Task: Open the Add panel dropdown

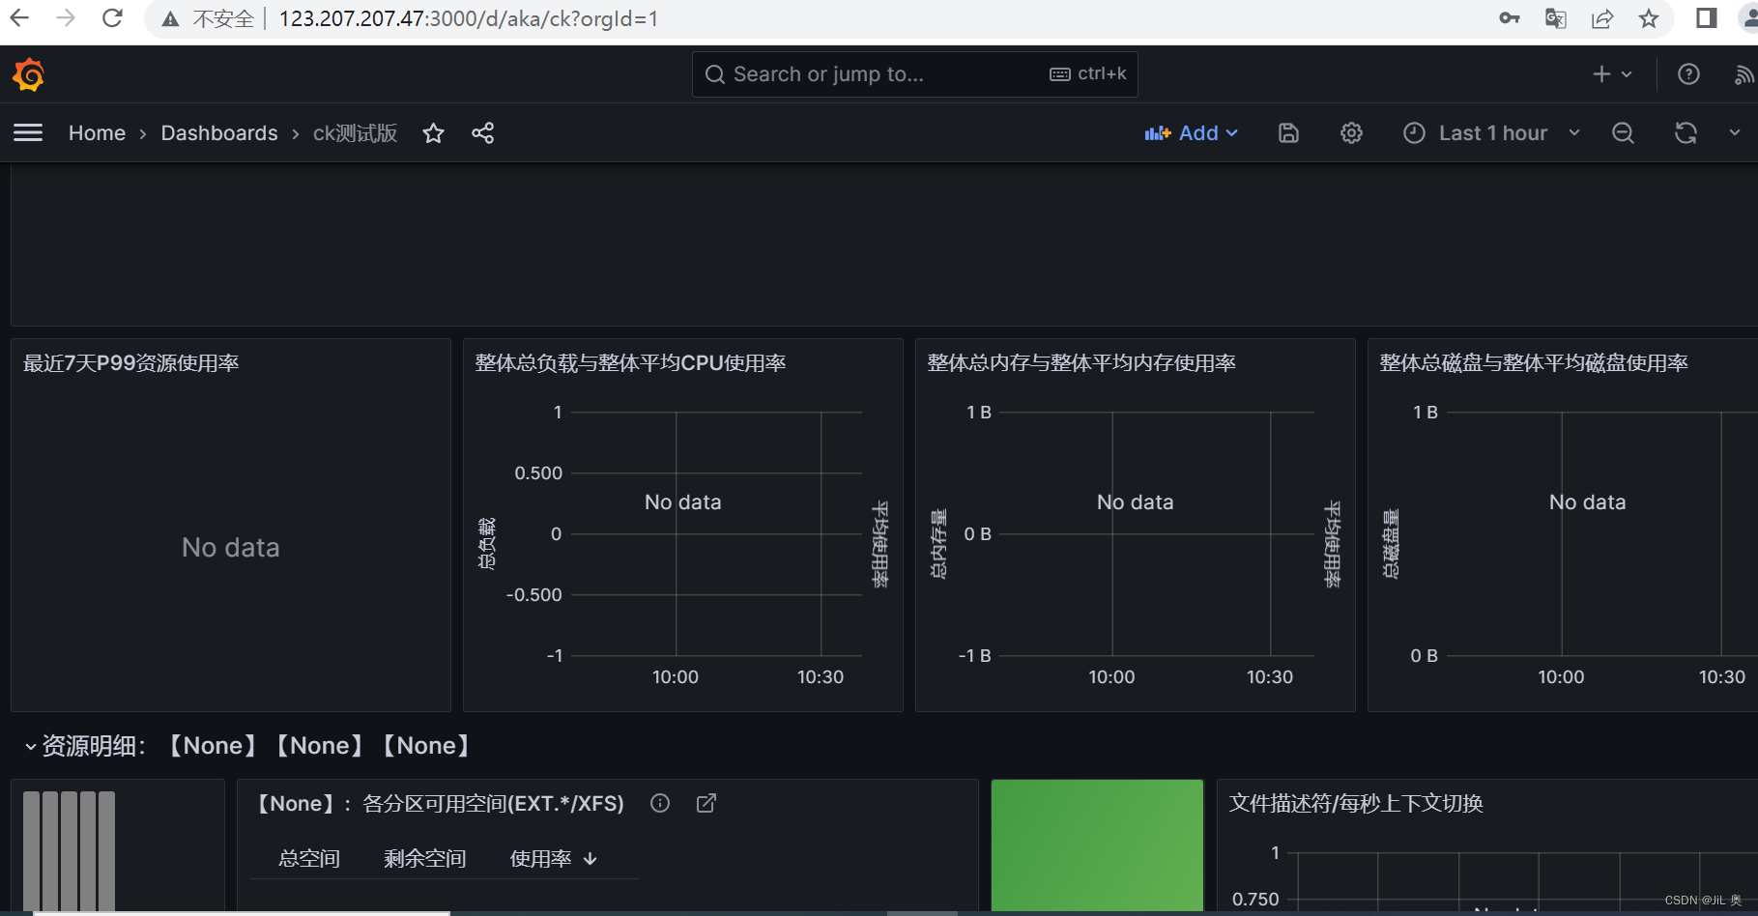Action: pos(1191,133)
